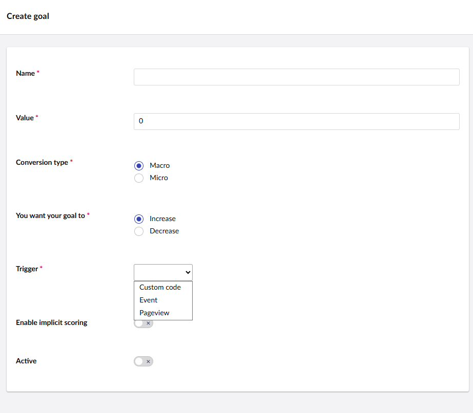473x413 pixels.
Task: Click the Enable implicit scoring label text
Action: point(52,323)
